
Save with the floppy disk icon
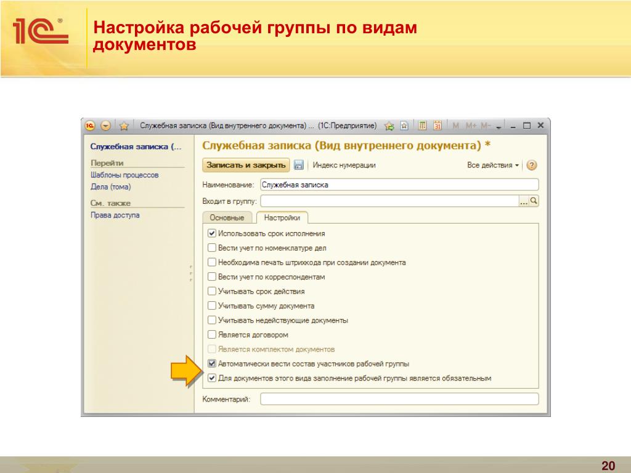[299, 165]
